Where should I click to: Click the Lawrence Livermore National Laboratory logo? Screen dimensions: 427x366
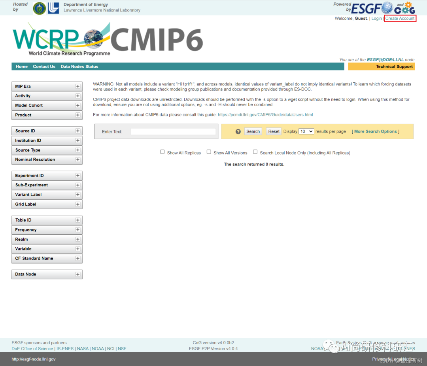click(x=54, y=8)
